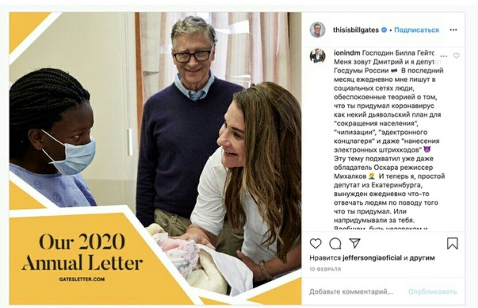Like the post with heart icon

(316, 244)
